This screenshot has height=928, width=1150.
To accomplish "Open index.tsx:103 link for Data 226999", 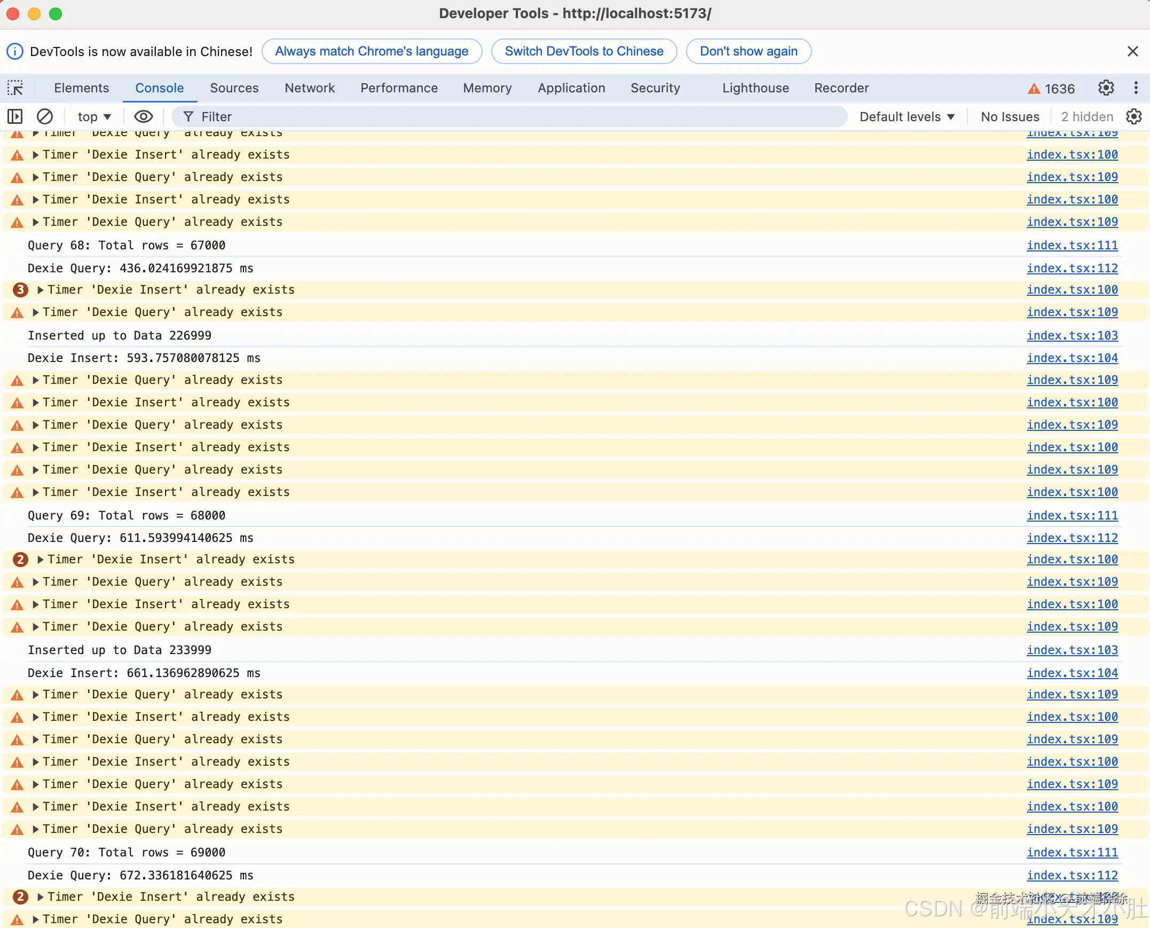I will [x=1072, y=336].
